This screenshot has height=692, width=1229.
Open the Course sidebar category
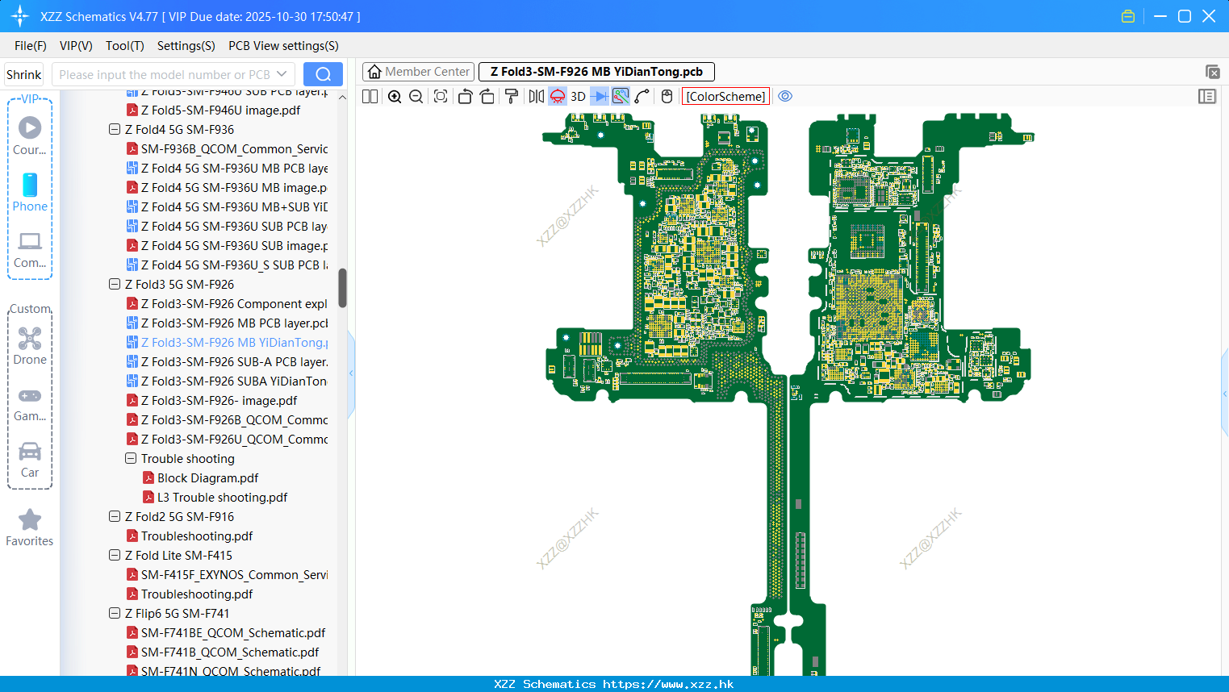click(x=30, y=136)
